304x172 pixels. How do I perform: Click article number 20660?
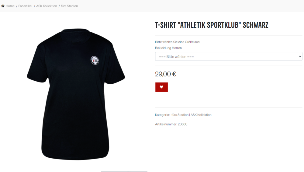tap(182, 124)
